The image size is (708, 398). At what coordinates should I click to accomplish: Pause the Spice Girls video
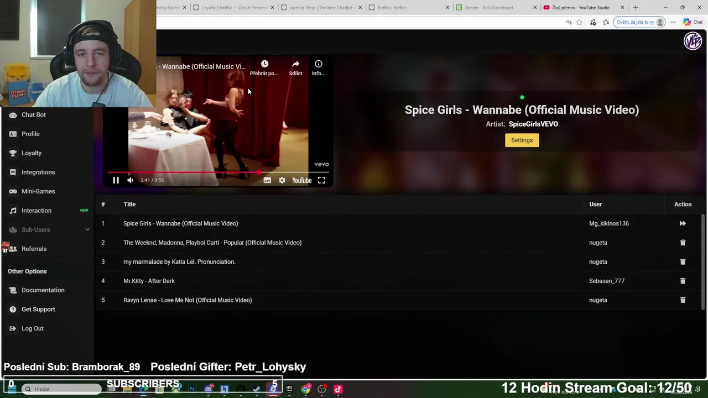pos(116,180)
